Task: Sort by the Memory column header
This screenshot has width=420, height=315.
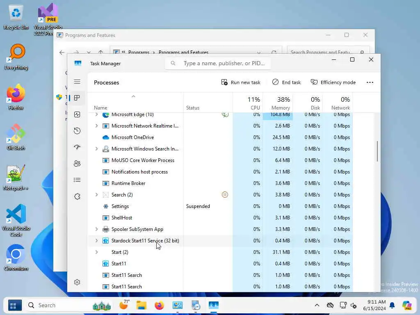Action: pos(278,103)
